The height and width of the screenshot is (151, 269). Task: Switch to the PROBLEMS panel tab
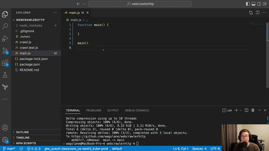click(x=93, y=110)
